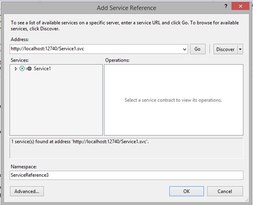This screenshot has height=205, width=253.
Task: Confirm with the OK button
Action: coord(187,191)
